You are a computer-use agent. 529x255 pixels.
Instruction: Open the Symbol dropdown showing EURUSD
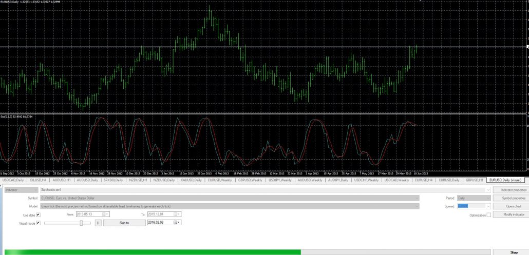coord(230,198)
